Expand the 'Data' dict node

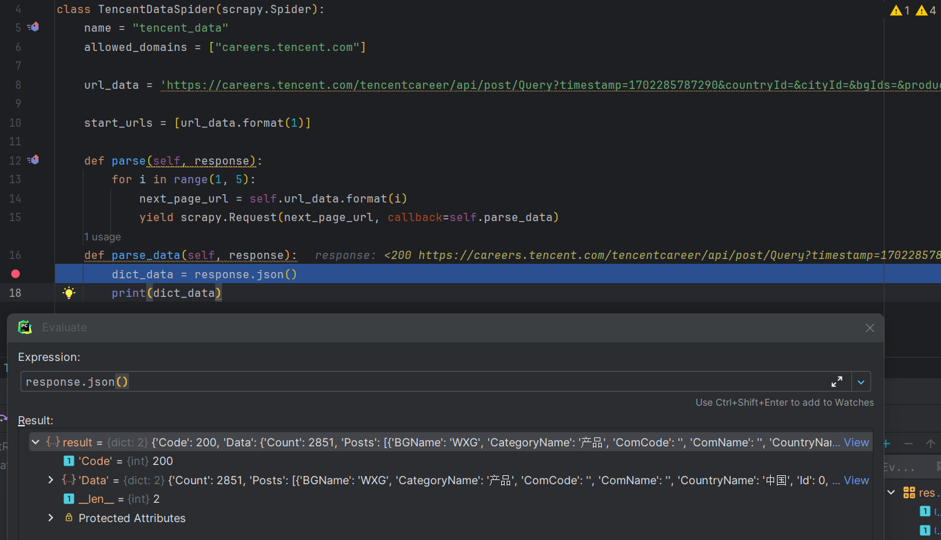coord(50,480)
